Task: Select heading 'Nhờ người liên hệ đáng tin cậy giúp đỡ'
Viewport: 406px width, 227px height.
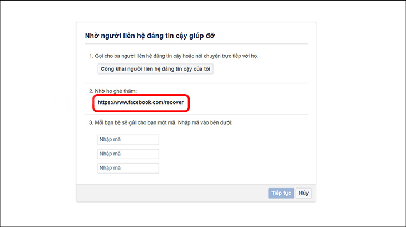Action: (x=150, y=36)
